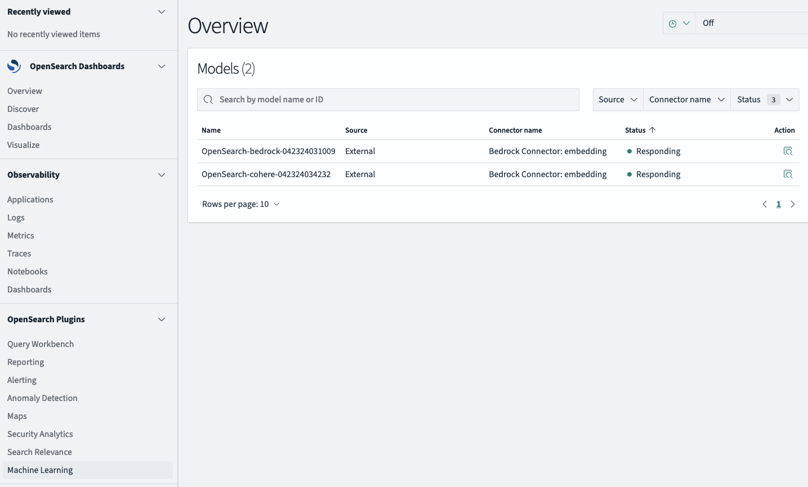The width and height of the screenshot is (808, 487).
Task: Click External source in OpenSearch-cohere row
Action: [360, 174]
